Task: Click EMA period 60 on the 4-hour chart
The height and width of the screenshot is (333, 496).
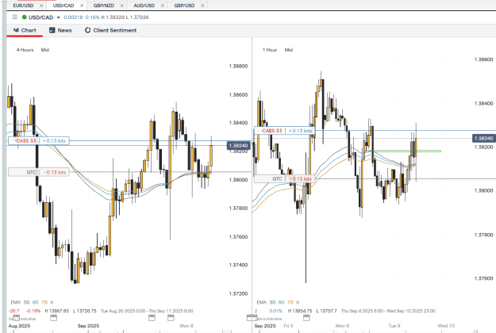Action: (x=35, y=302)
